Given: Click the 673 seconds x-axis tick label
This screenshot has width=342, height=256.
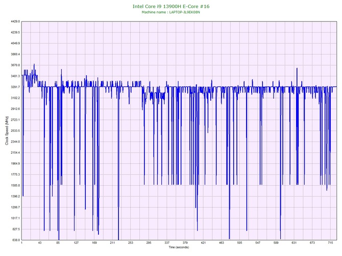Looking at the screenshot, I should 312,243.
